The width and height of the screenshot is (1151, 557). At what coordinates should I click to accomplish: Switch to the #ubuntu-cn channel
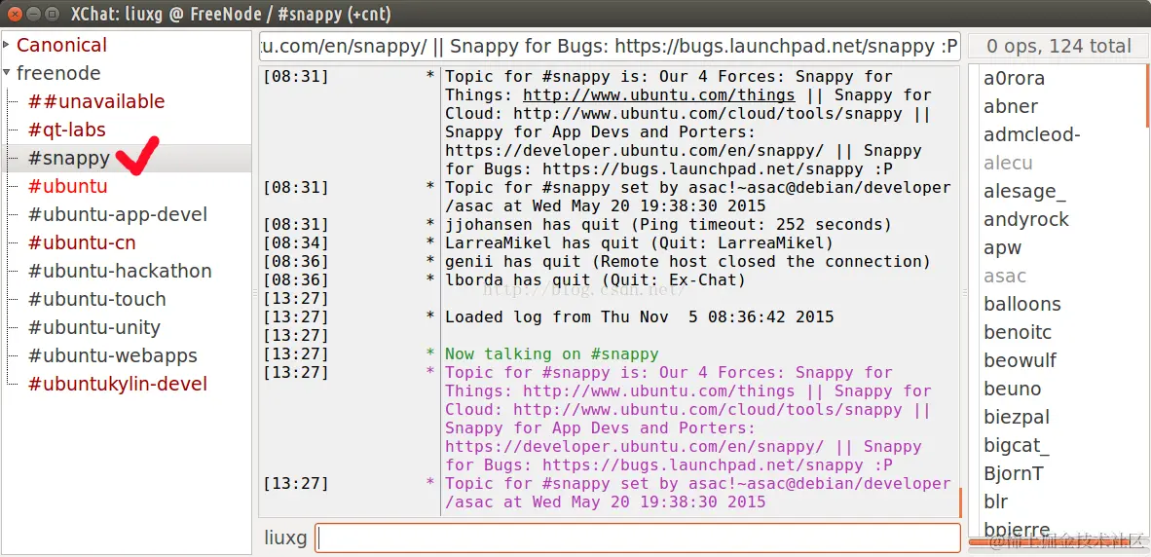coord(82,242)
